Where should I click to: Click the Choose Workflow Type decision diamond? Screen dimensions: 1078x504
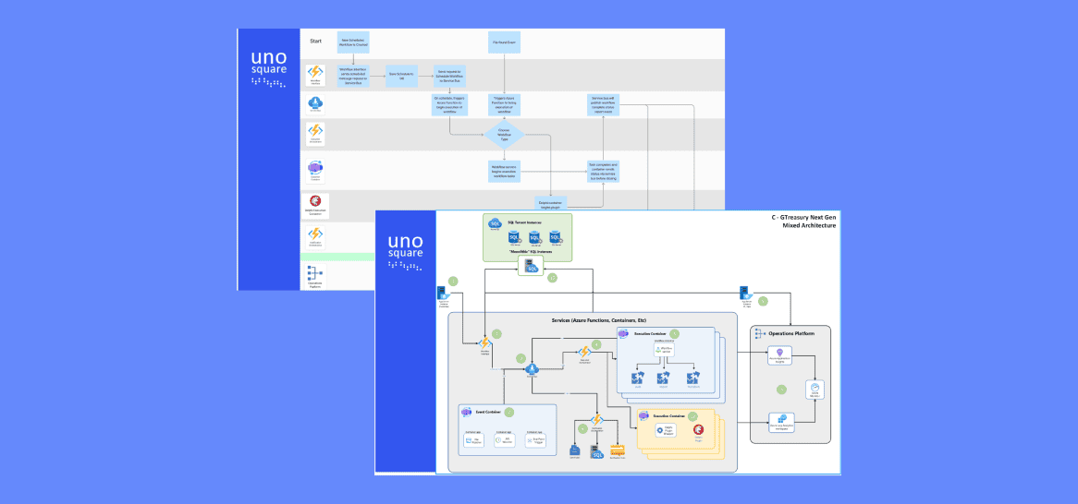coord(504,135)
